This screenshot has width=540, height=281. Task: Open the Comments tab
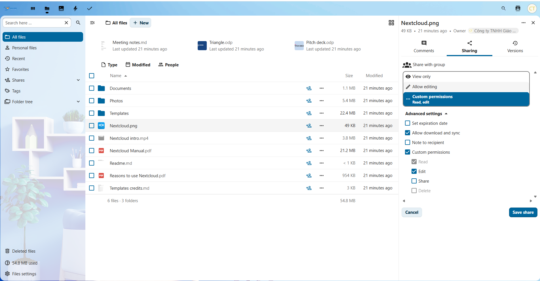pyautogui.click(x=424, y=47)
